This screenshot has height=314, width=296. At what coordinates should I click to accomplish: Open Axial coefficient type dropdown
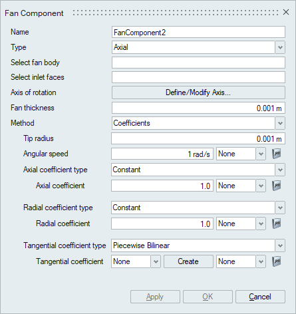click(280, 170)
